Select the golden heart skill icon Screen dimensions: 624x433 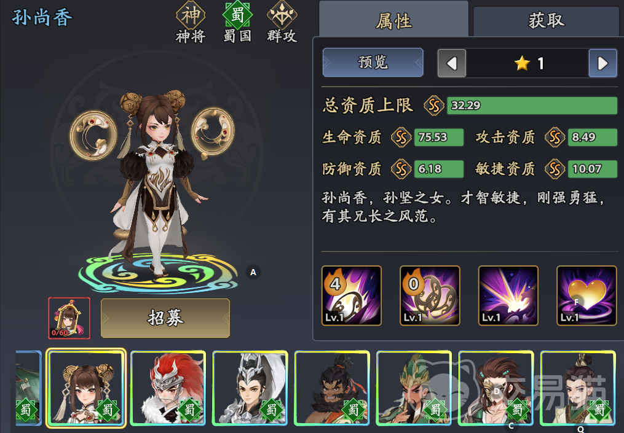tap(586, 296)
